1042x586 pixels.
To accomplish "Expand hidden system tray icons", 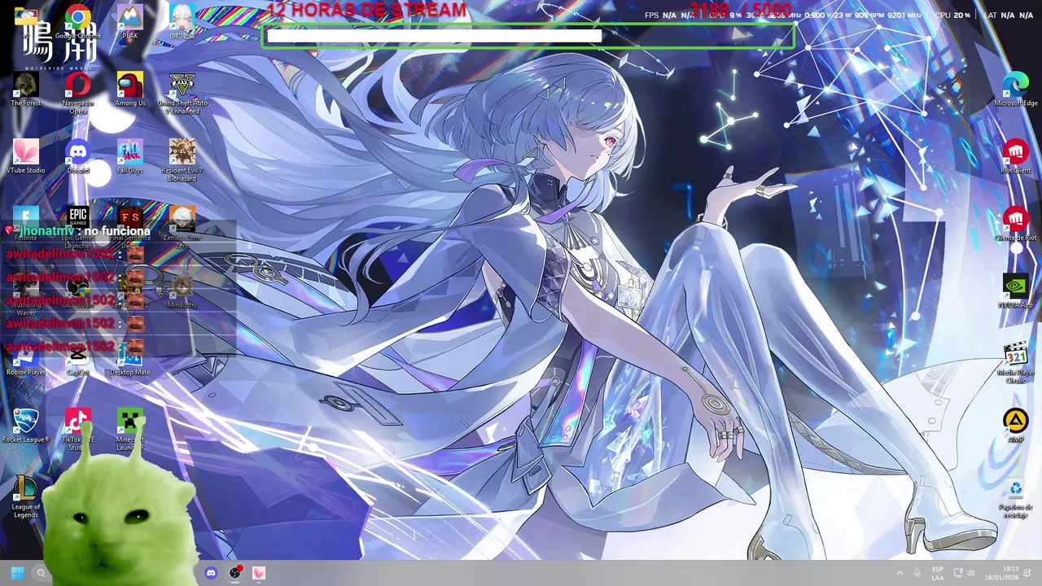I will click(900, 573).
